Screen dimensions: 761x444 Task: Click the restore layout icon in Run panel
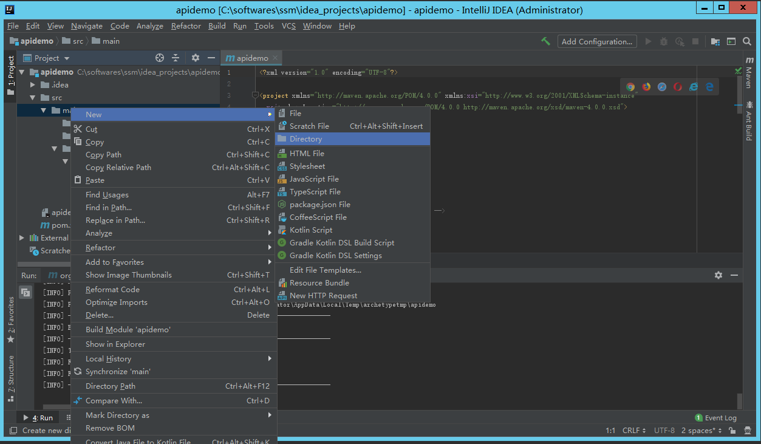tap(26, 292)
